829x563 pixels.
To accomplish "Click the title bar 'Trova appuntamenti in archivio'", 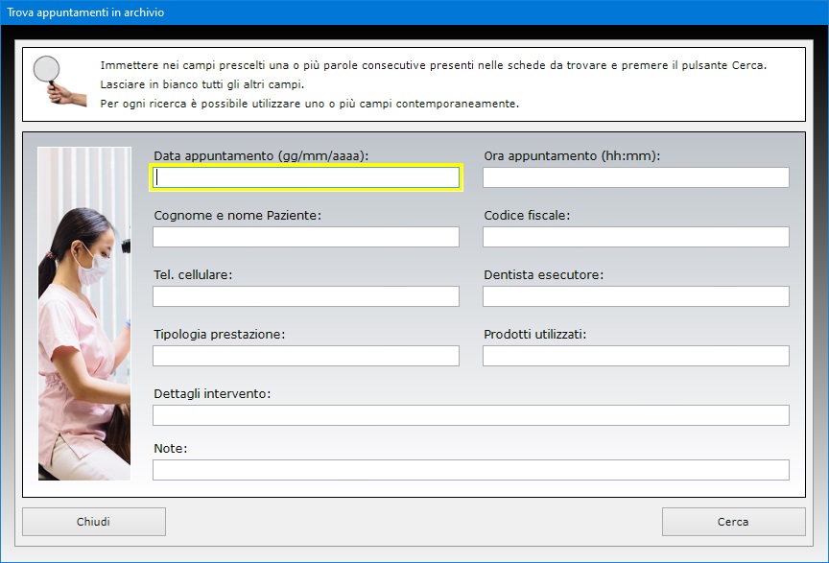I will tap(86, 12).
